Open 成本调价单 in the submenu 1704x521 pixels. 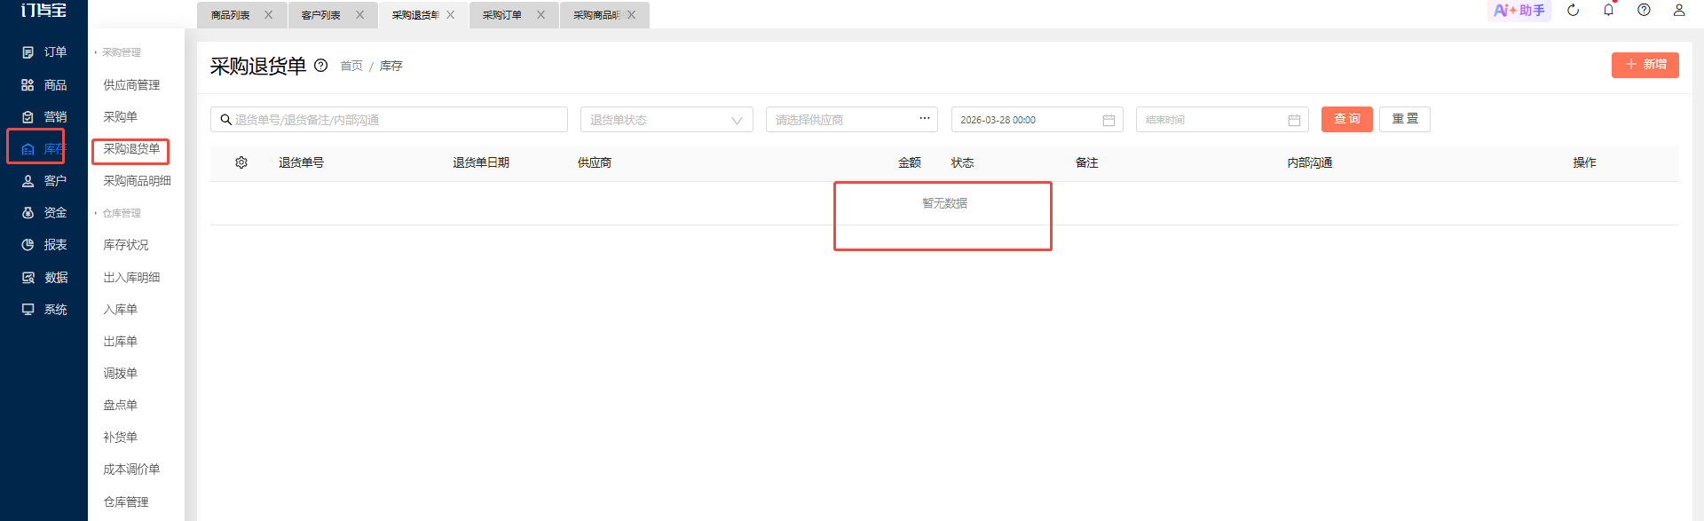131,470
